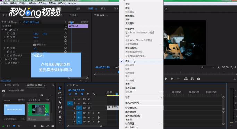
Task: Click the blue scale value 100.0
Action: 36,37
